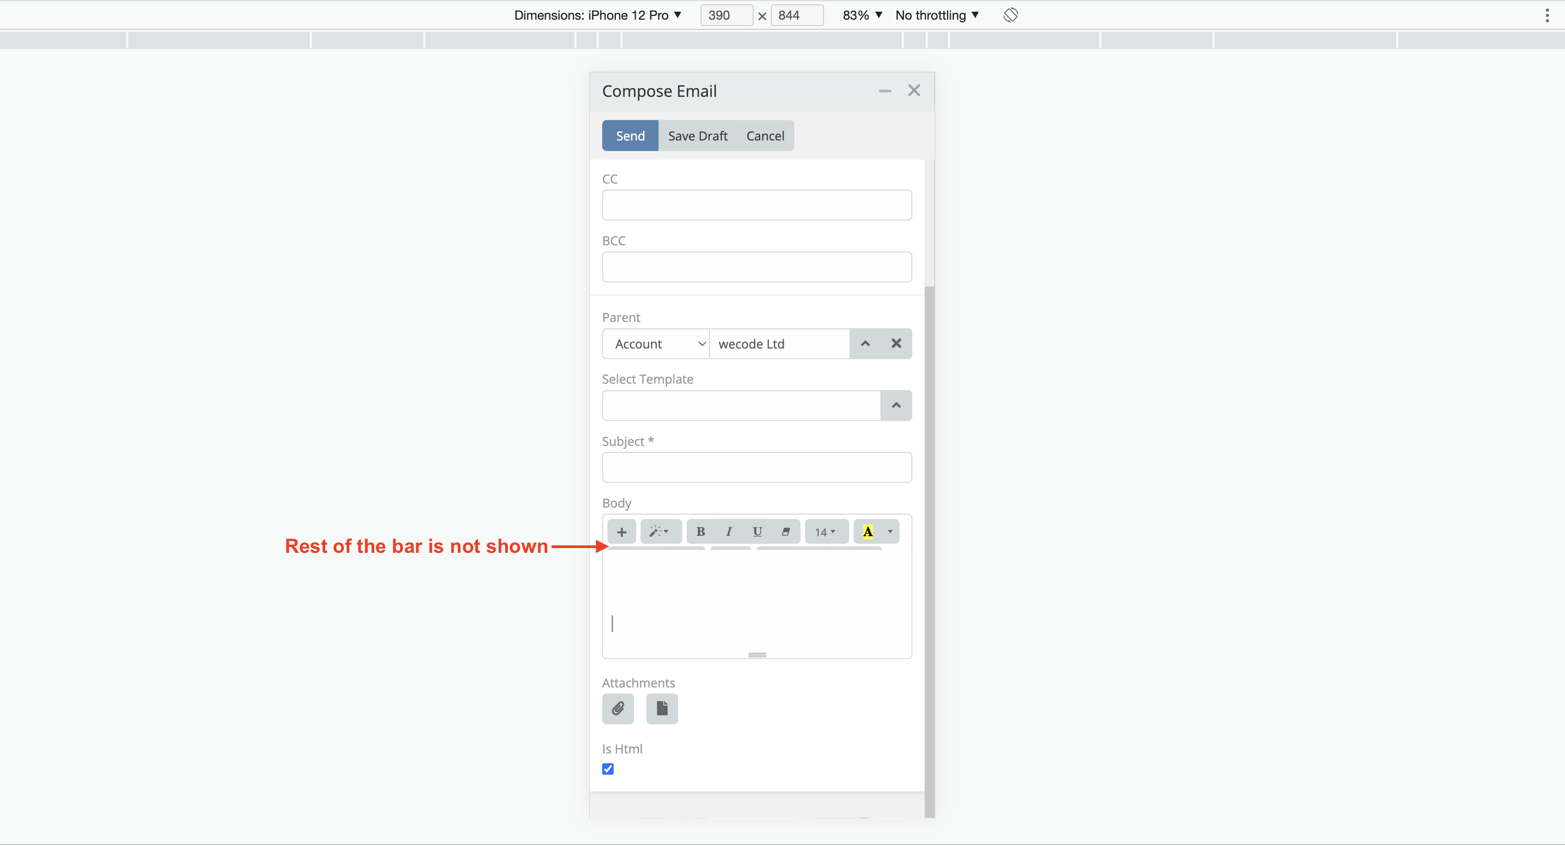Viewport: 1565px width, 846px height.
Task: Click the document icon under Attachments
Action: (662, 709)
